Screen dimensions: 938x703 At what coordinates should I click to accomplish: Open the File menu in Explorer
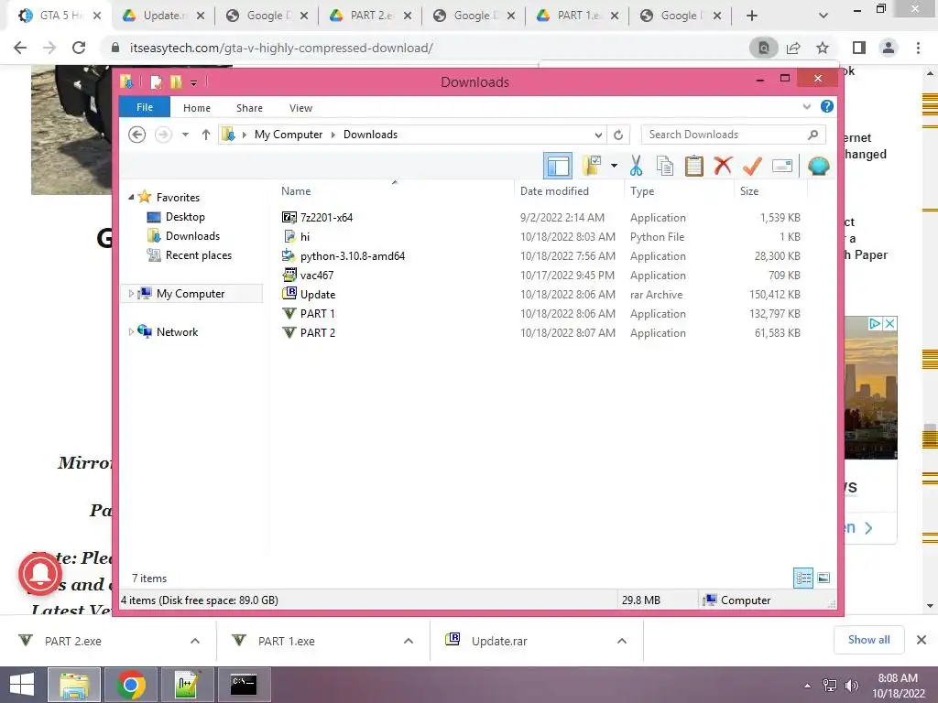pyautogui.click(x=145, y=107)
